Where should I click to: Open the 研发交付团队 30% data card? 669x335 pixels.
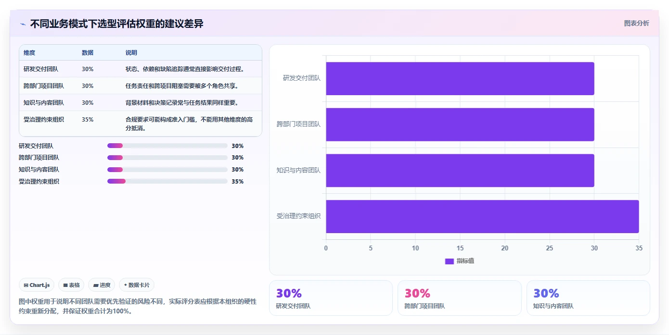coord(331,298)
